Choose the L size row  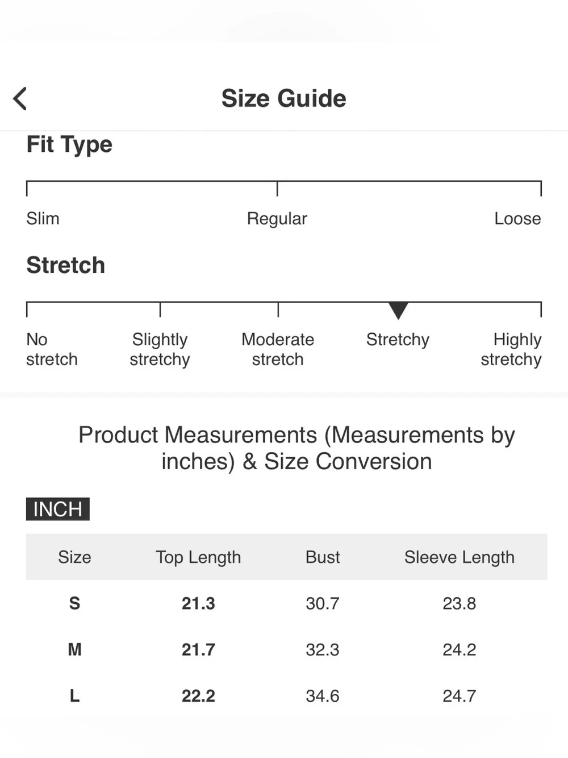pos(286,695)
